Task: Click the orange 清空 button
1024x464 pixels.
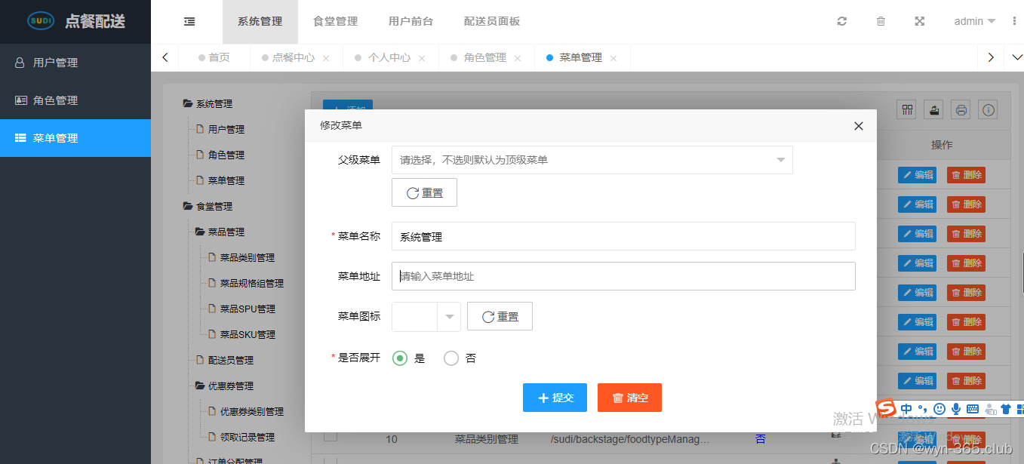Action: pyautogui.click(x=629, y=398)
